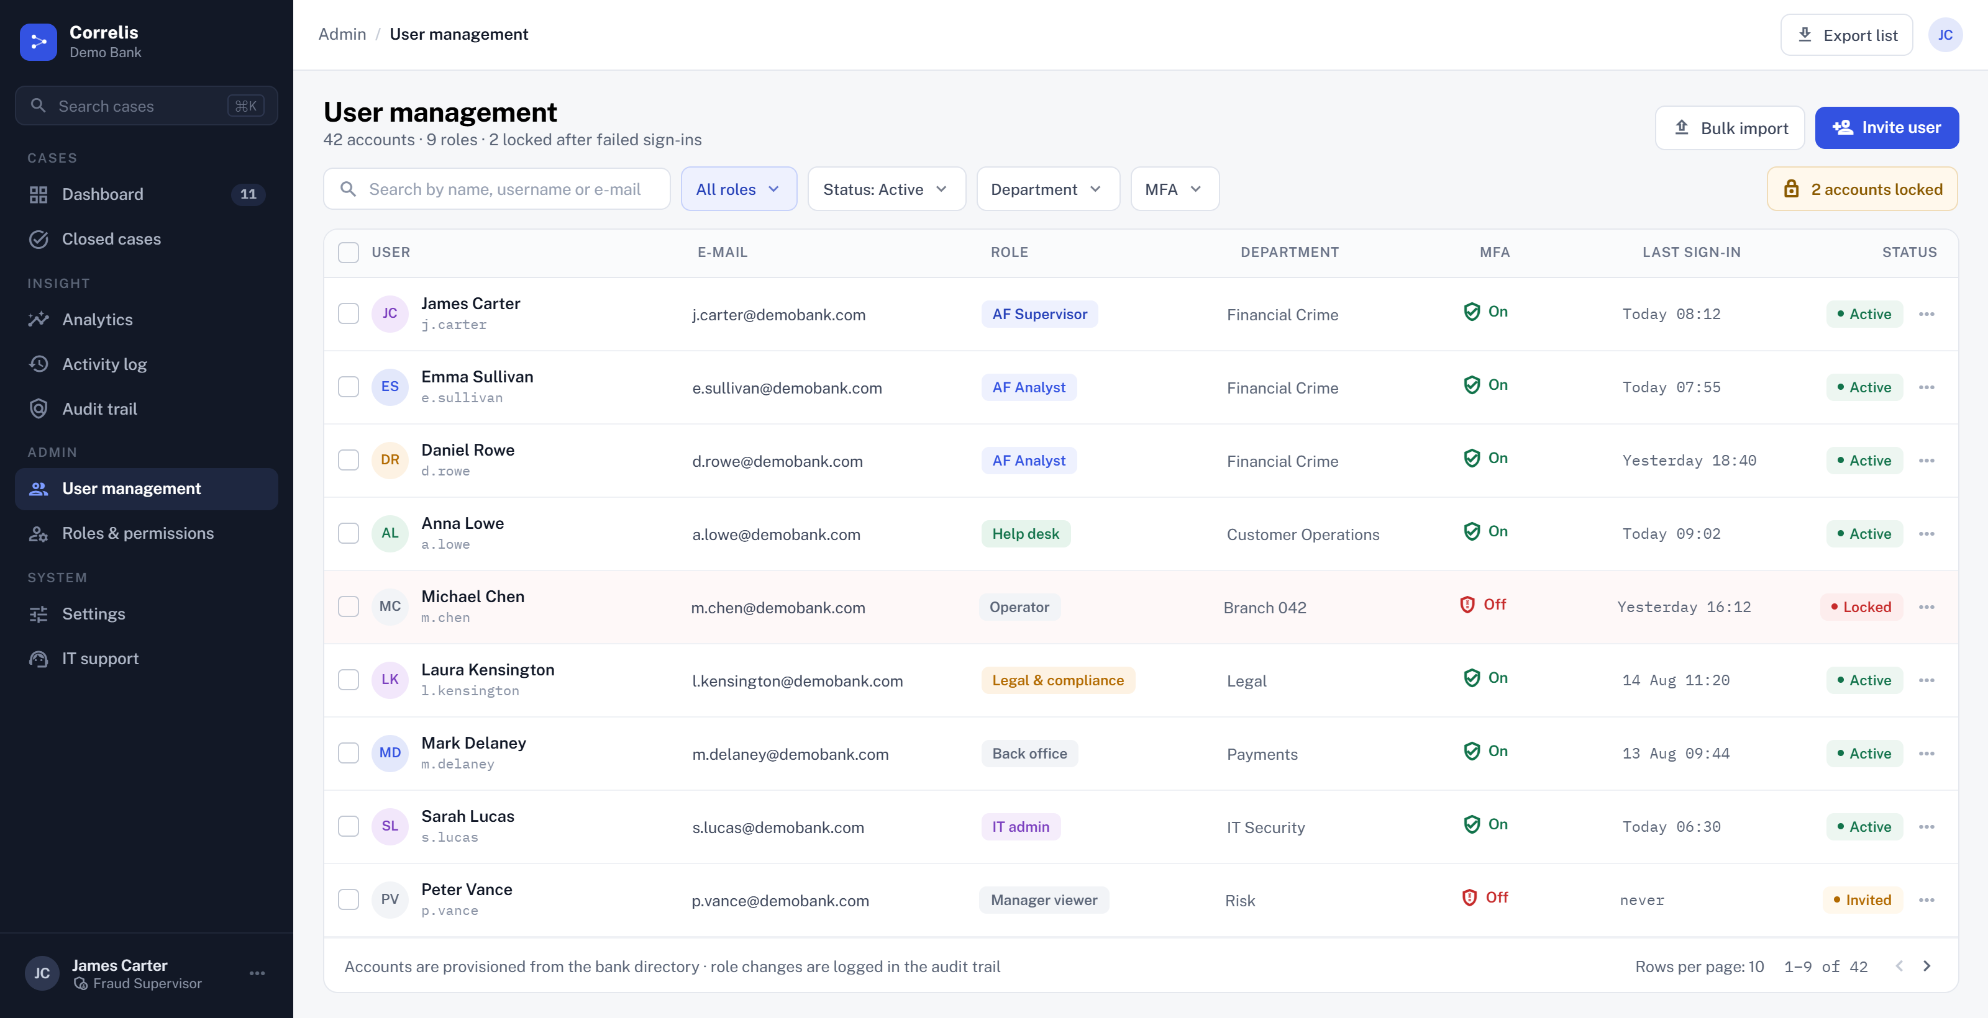Check the box for Michael Chen
This screenshot has height=1018, width=1988.
point(349,607)
